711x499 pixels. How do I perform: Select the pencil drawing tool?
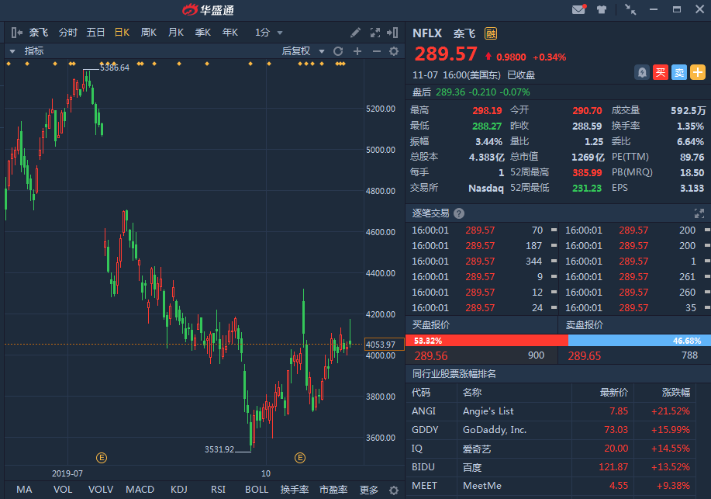click(x=355, y=33)
